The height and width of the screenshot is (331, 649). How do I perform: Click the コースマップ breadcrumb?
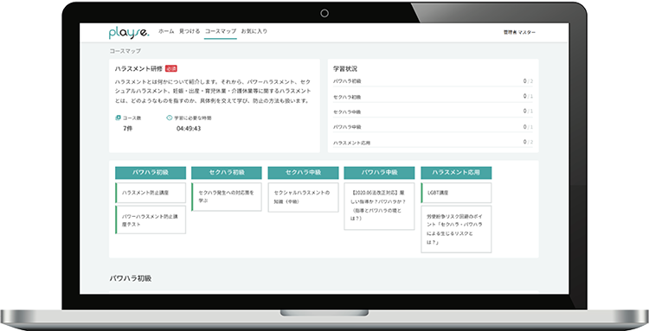point(125,51)
